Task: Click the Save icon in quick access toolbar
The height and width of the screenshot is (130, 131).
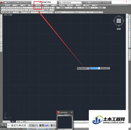Action: (12, 3)
